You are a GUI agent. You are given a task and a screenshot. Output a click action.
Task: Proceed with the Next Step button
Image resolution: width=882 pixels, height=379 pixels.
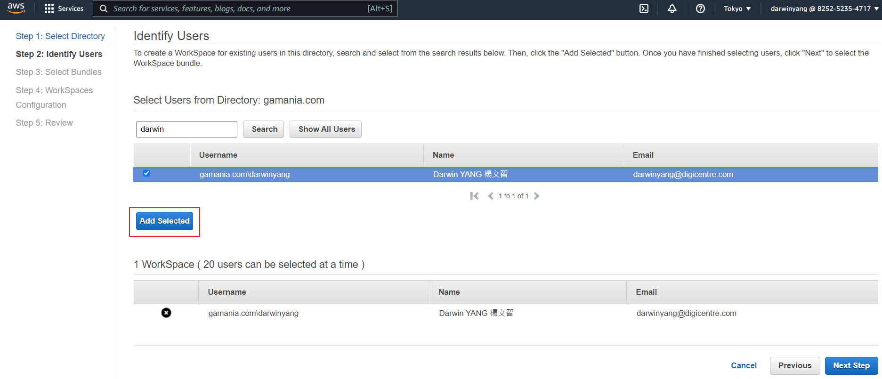[x=851, y=365]
